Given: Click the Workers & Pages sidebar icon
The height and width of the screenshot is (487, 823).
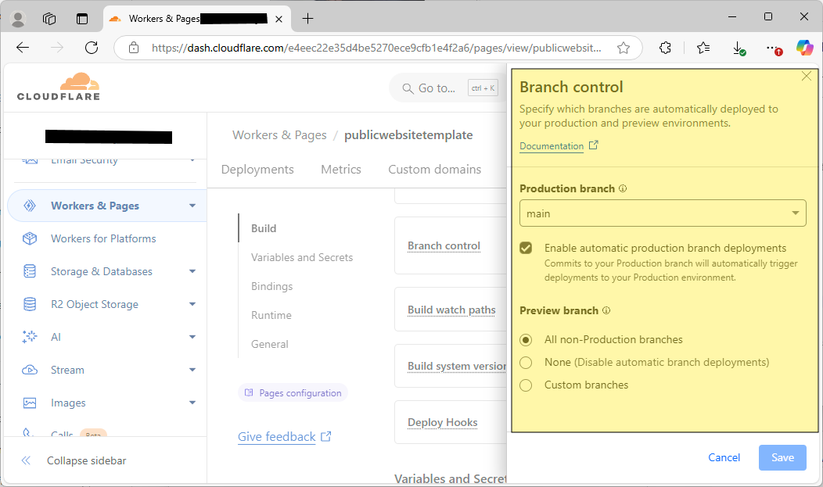Looking at the screenshot, I should pos(30,206).
